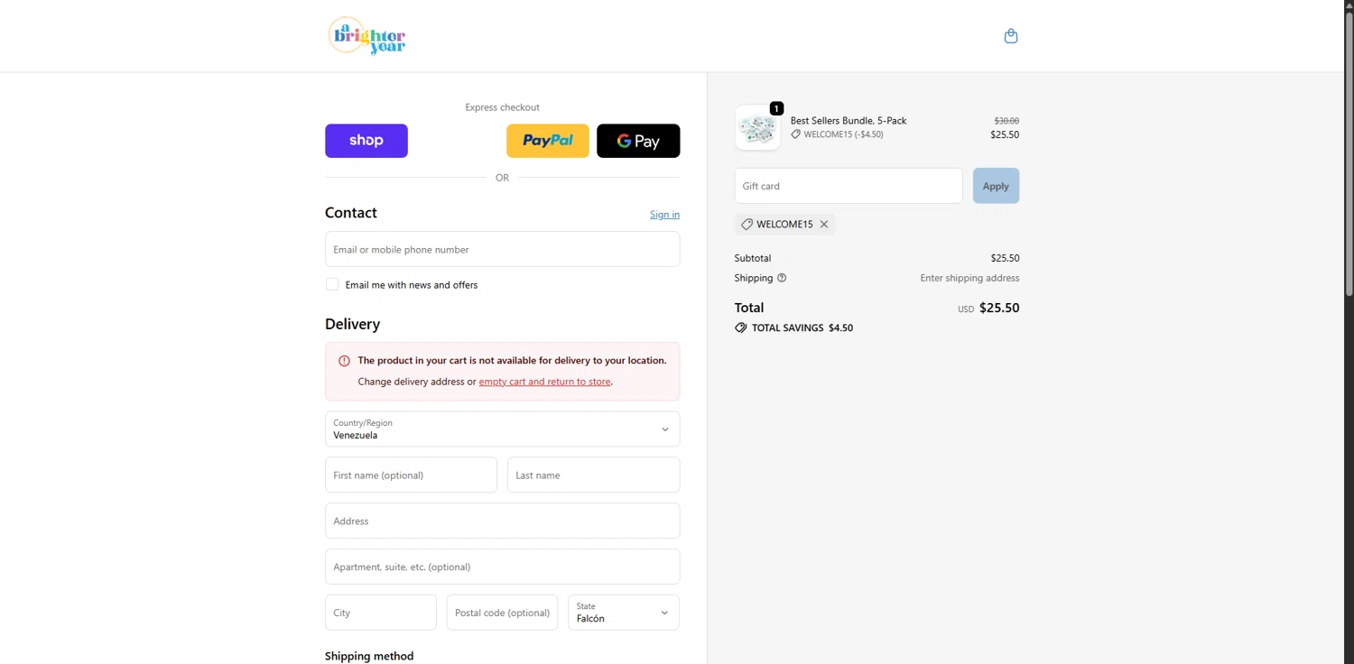Click the Shipping method heading

369,656
